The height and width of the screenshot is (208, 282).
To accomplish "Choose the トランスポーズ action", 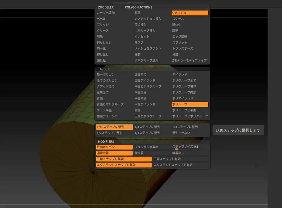I will tap(183, 48).
